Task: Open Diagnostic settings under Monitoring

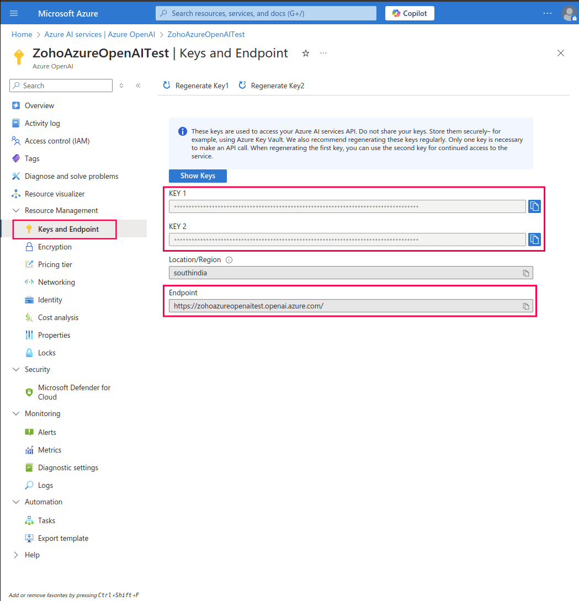Action: click(68, 467)
